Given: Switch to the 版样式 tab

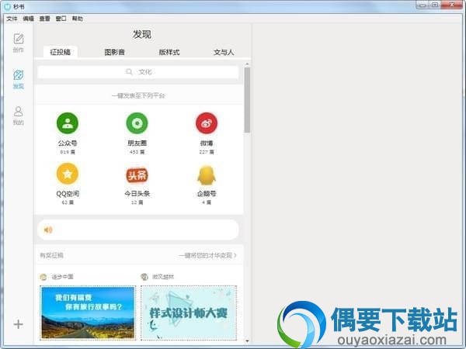Looking at the screenshot, I should [x=169, y=52].
